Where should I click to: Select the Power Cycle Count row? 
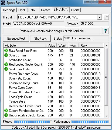coord(54,87)
